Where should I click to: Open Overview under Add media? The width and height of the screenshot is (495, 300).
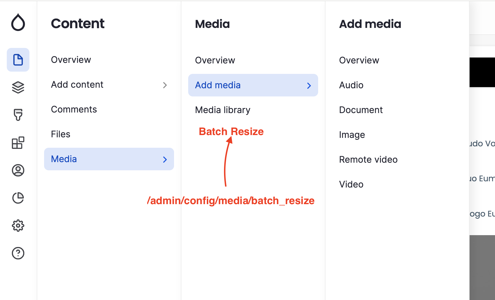pyautogui.click(x=359, y=60)
